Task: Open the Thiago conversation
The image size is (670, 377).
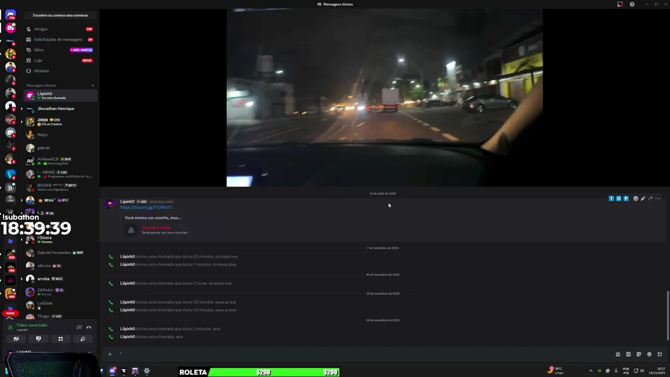Action: click(x=60, y=316)
